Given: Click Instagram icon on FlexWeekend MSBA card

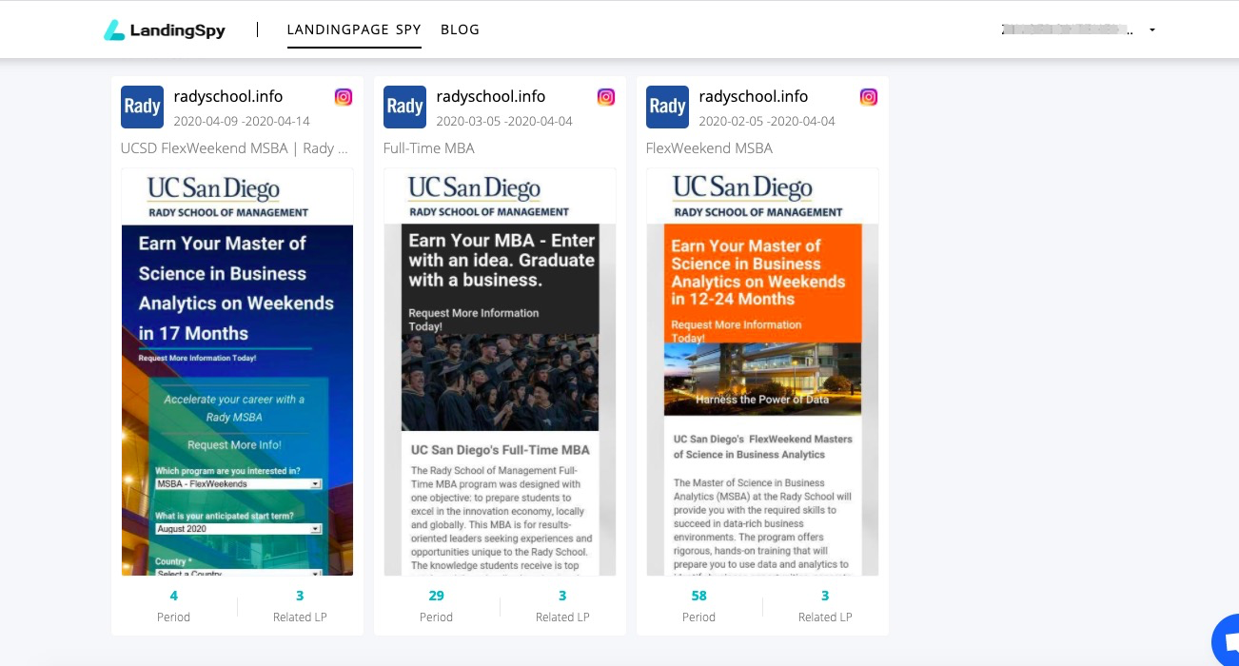Looking at the screenshot, I should (869, 97).
